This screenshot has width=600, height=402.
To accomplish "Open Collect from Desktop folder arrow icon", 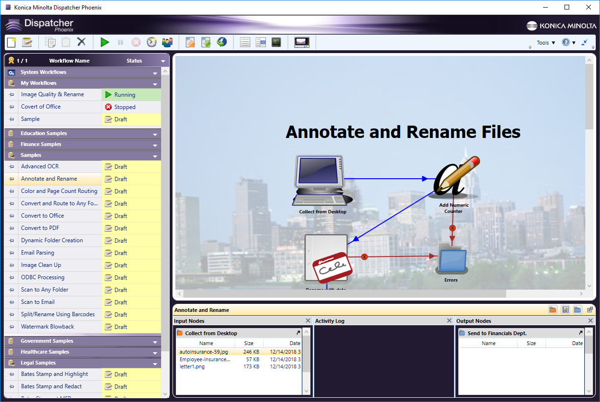I will click(298, 333).
